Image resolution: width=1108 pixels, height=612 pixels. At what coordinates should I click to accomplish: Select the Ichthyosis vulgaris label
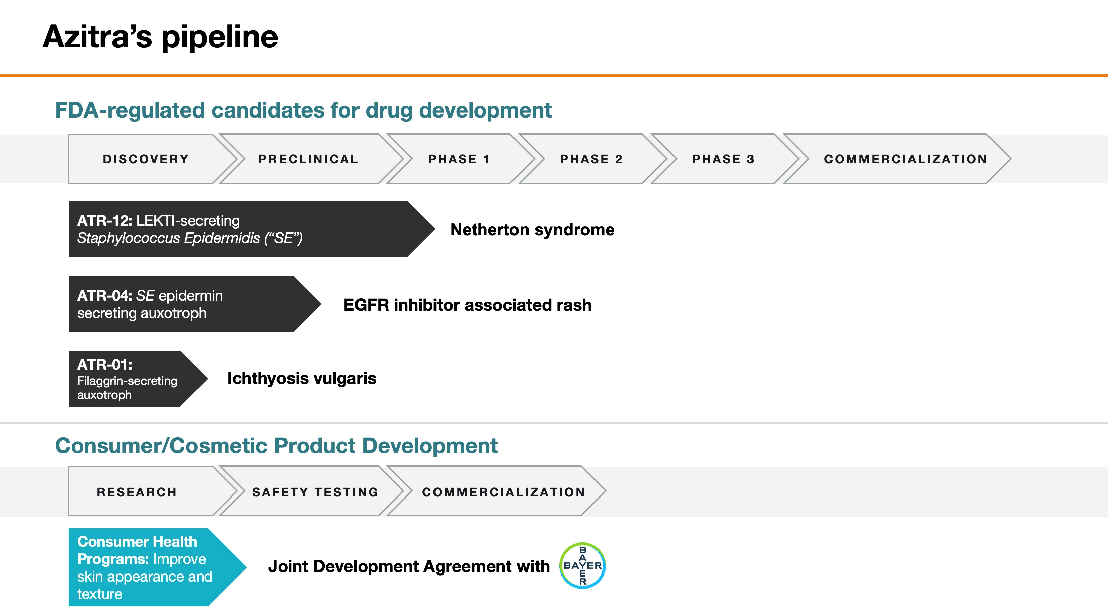[302, 378]
